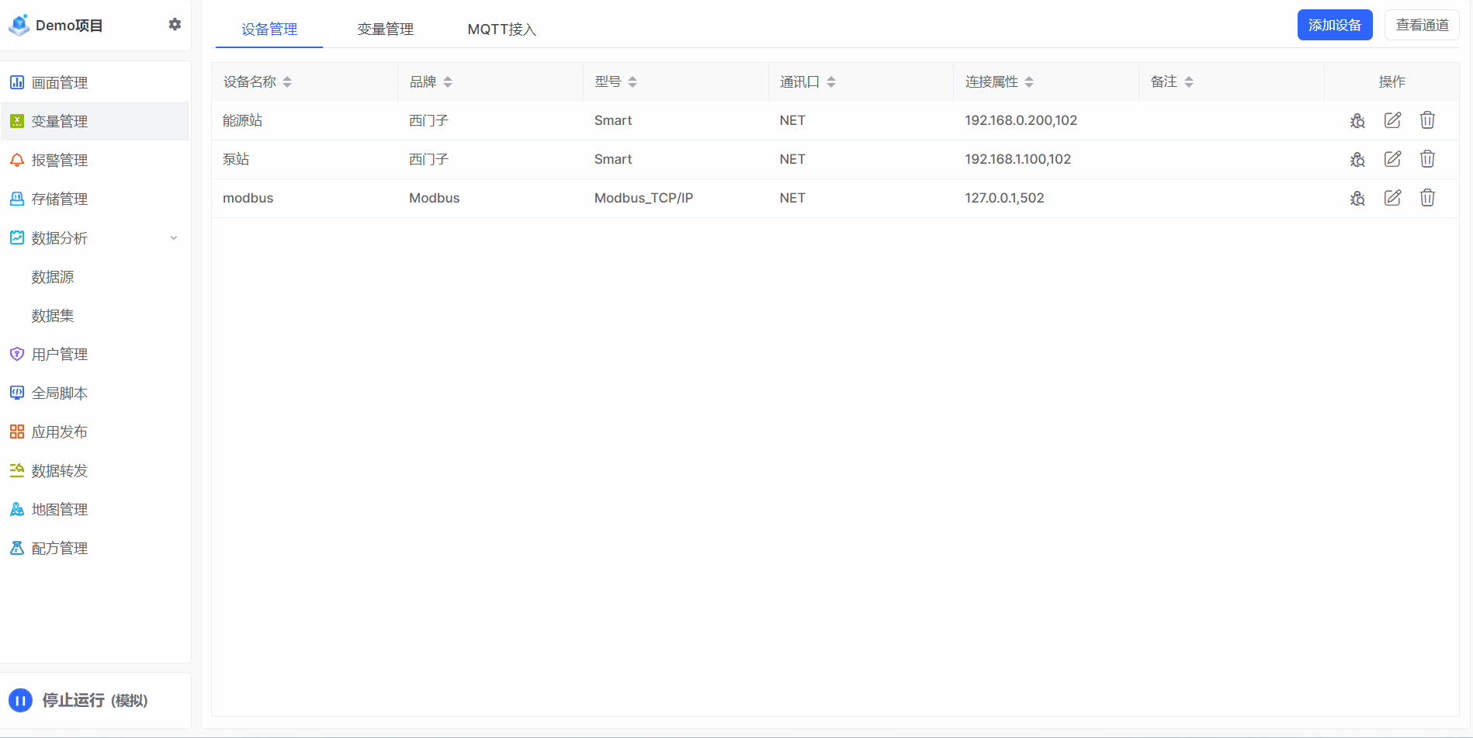Edit the 泵站 device row

1393,159
